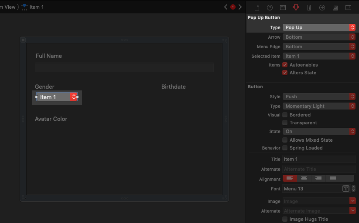Viewport: 359px width, 223px height.
Task: Open the File inspector tab
Action: tap(257, 7)
